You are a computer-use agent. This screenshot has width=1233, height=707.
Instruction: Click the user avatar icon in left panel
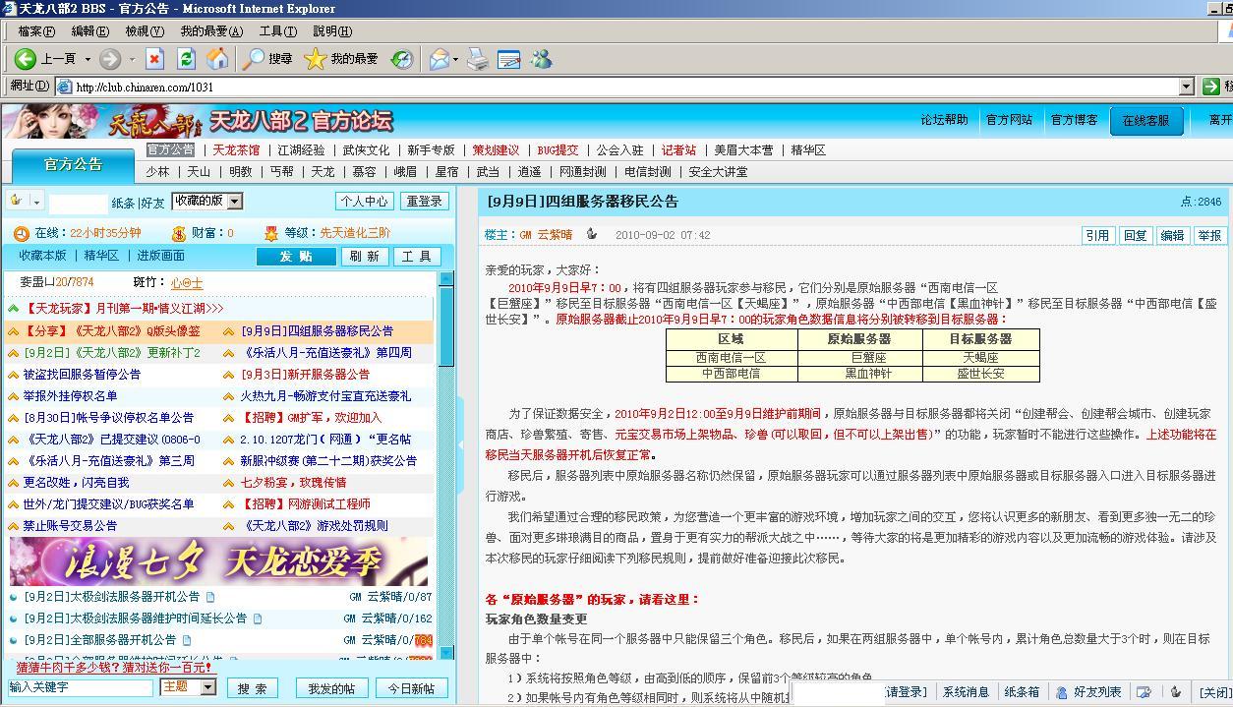[17, 201]
